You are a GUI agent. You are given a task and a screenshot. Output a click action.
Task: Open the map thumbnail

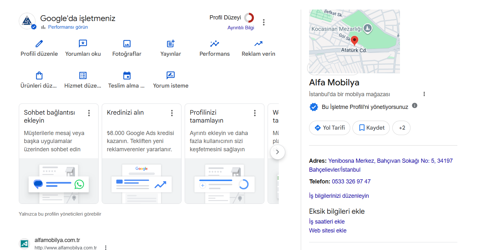coord(354,41)
